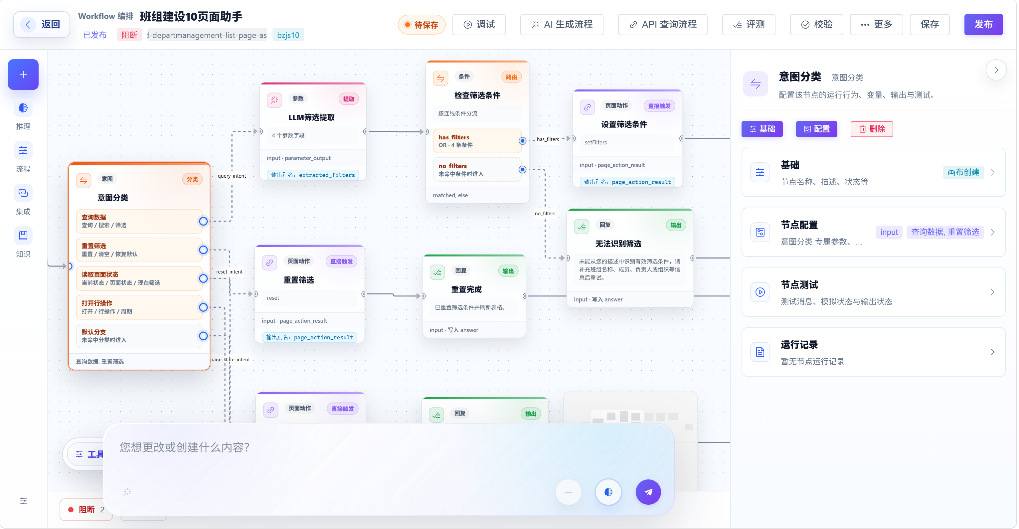The height and width of the screenshot is (529, 1019).
Task: Click the 返回 back button
Action: click(42, 25)
